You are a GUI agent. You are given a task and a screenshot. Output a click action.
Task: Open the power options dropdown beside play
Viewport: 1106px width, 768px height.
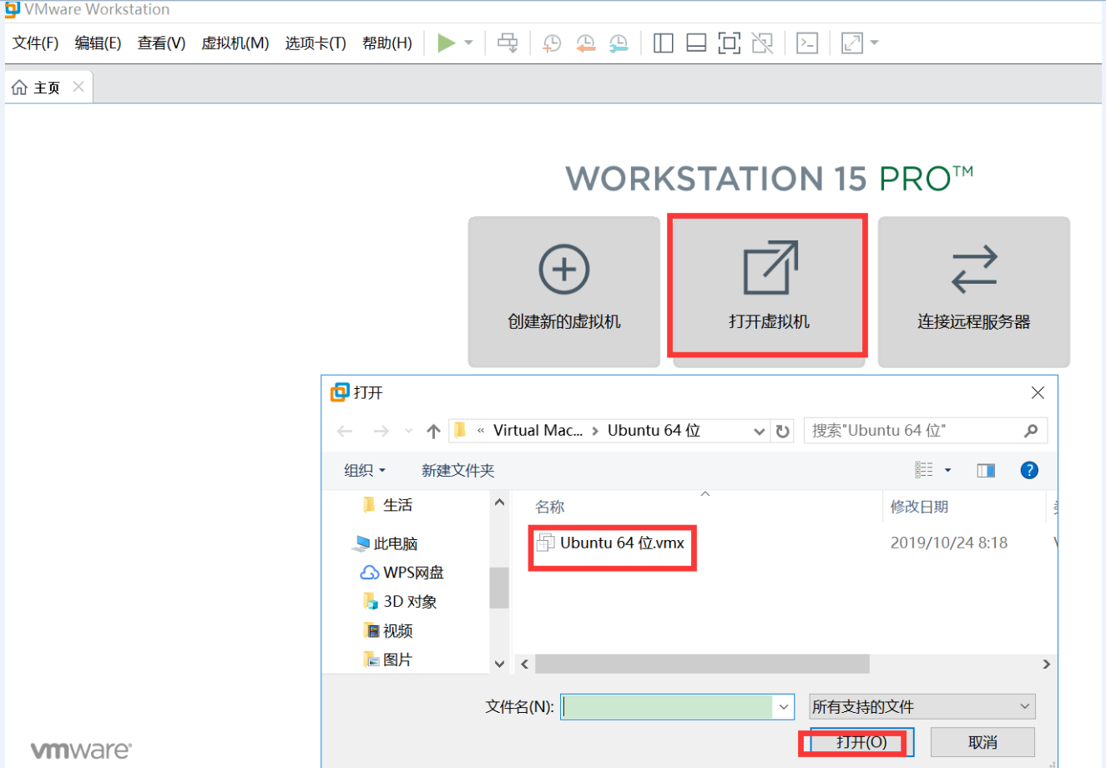tap(468, 43)
